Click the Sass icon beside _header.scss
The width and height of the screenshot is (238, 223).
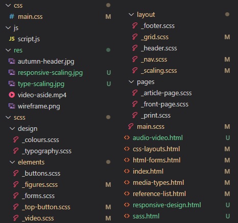click(135, 48)
